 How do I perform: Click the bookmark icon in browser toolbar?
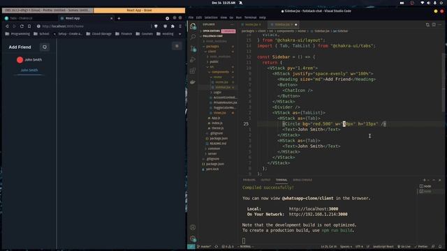click(29, 26)
